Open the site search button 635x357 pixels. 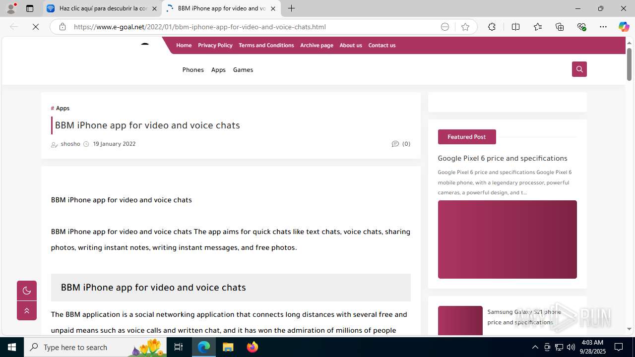[579, 69]
